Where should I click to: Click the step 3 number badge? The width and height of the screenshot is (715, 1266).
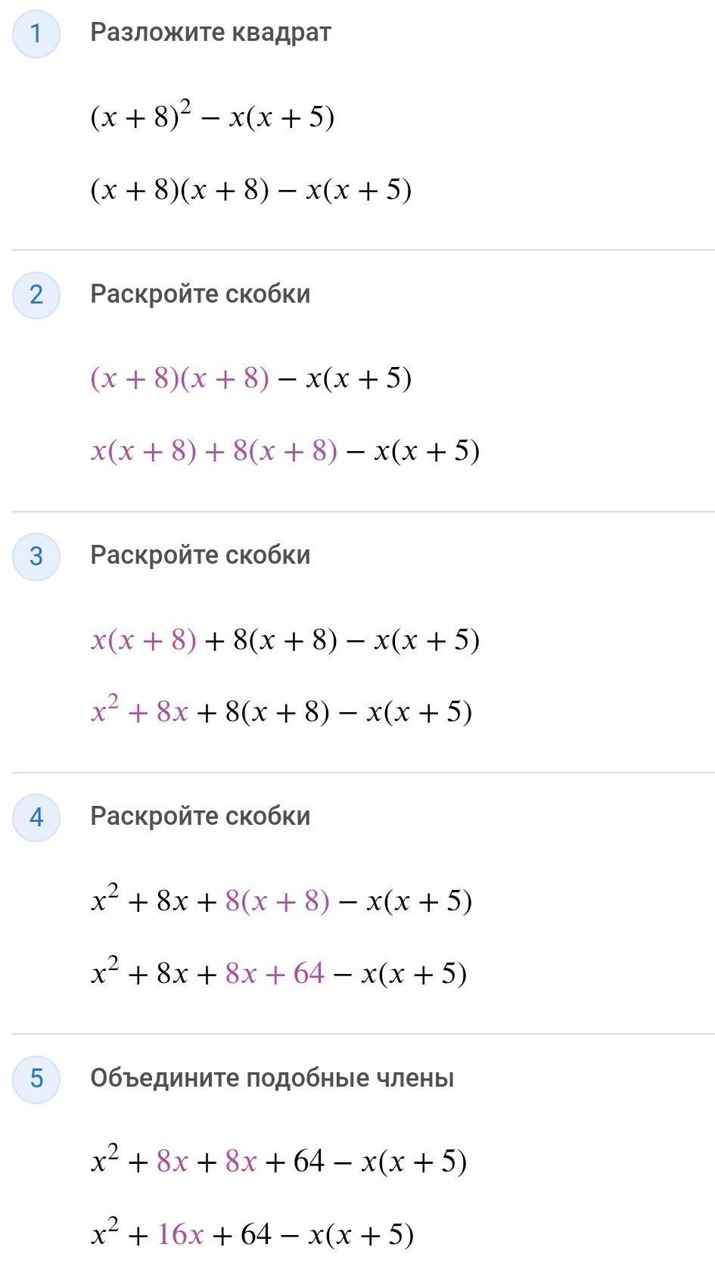tap(36, 556)
